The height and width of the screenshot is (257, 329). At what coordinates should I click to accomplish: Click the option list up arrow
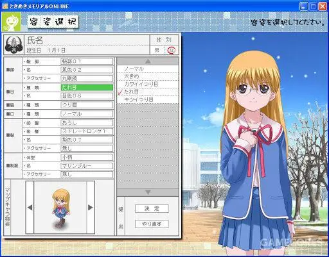148,62
